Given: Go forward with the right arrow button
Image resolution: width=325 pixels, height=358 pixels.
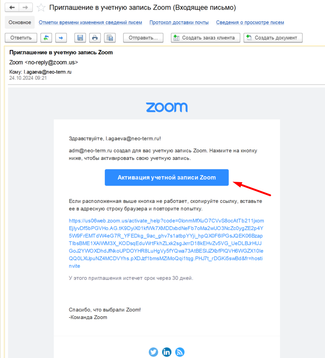Looking at the screenshot, I should [26, 7].
